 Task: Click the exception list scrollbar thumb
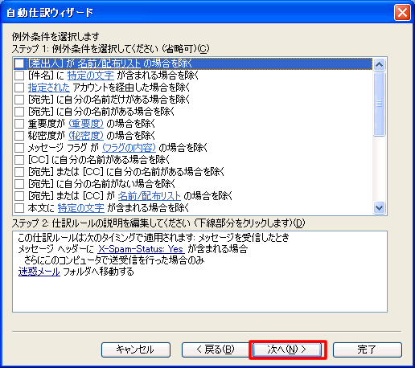tap(380, 104)
